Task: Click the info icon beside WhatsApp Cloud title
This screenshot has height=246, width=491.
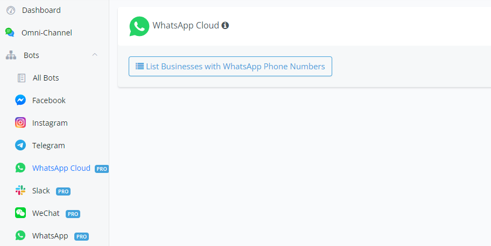Action: (x=225, y=25)
